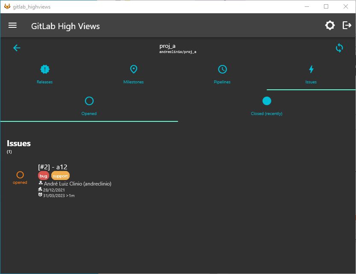Select the Issues tab label
The image size is (356, 274).
311,82
